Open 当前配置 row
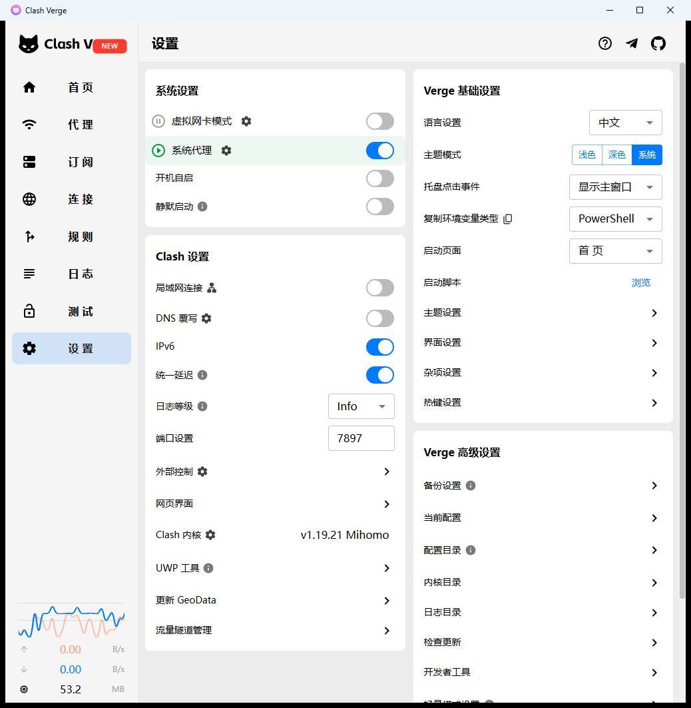691x708 pixels. [x=543, y=518]
